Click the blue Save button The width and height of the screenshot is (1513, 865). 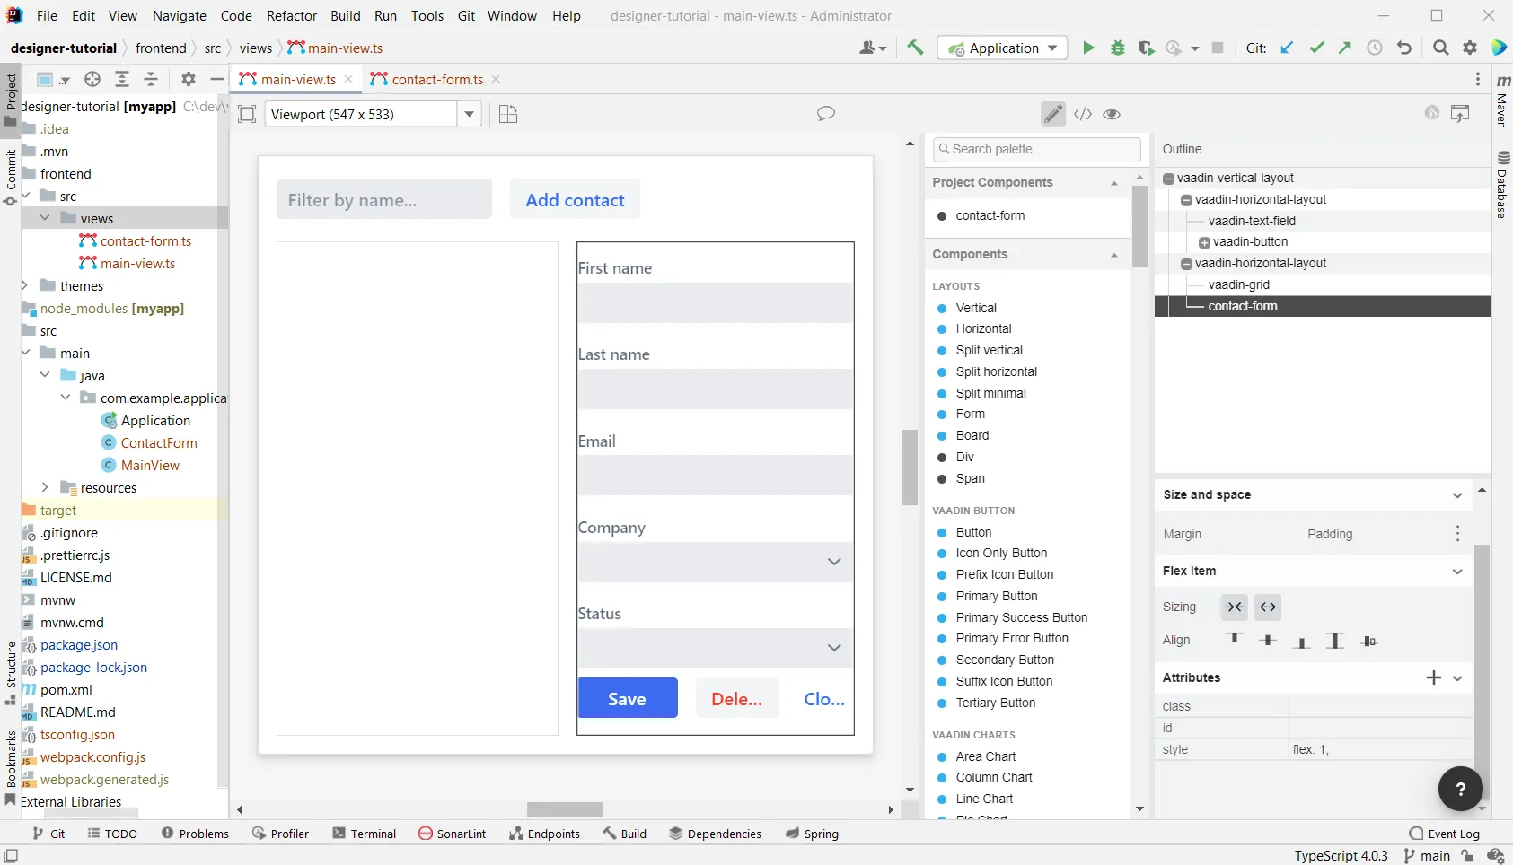pyautogui.click(x=627, y=699)
